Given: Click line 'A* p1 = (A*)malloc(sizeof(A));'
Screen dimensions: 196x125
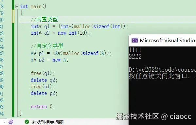Looking at the screenshot, I should (71, 53).
